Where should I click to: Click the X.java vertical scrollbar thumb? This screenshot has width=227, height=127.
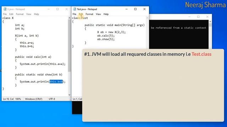[70, 46]
